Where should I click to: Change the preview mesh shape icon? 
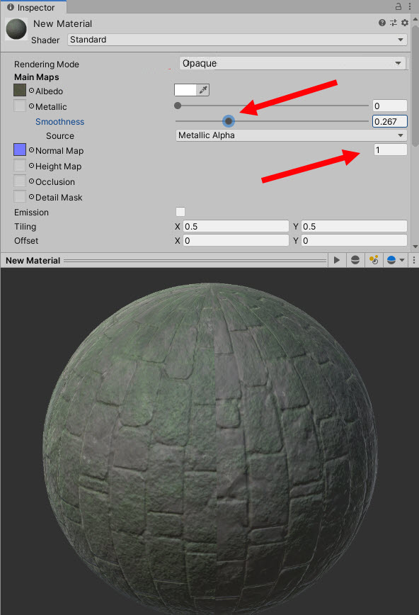(355, 260)
